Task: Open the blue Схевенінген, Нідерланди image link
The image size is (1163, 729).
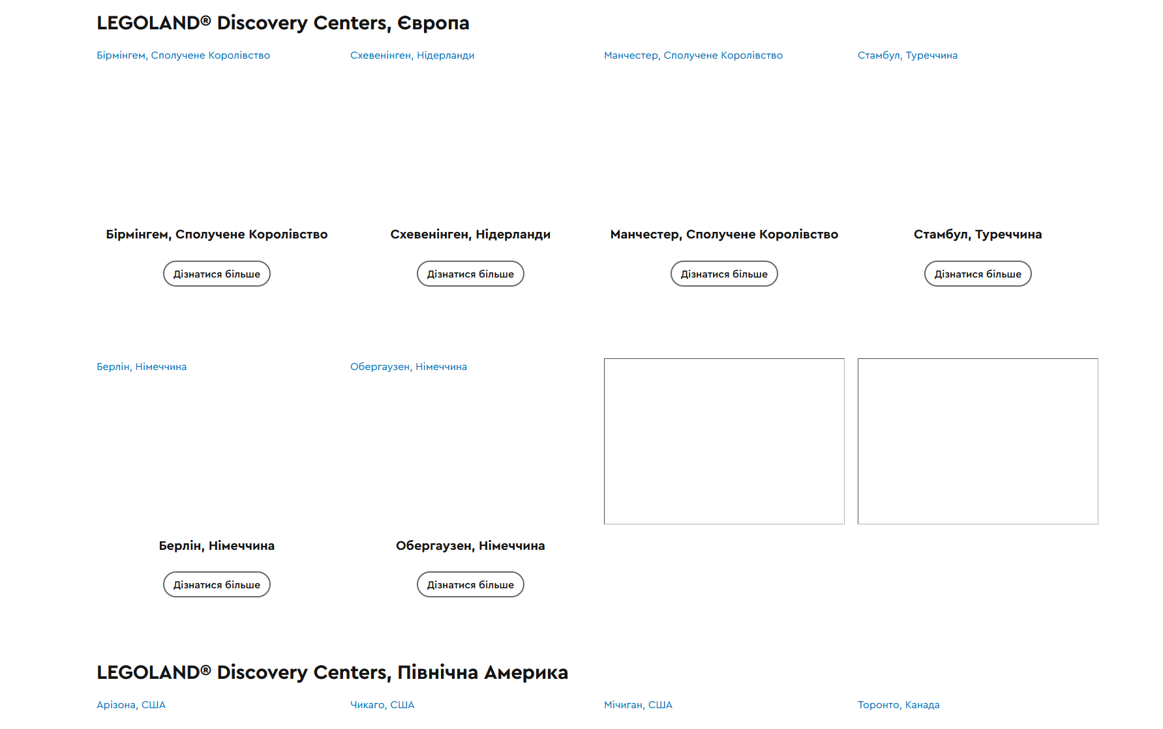Action: 412,55
